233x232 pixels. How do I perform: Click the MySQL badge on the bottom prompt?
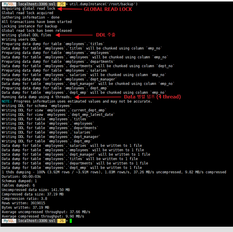tap(9, 221)
